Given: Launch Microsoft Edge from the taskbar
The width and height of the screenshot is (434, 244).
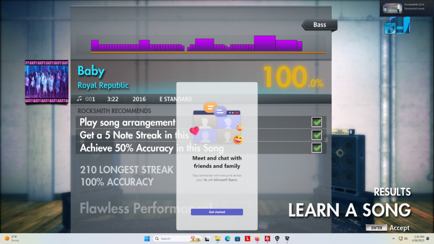Looking at the screenshot, I should pyautogui.click(x=227, y=239).
